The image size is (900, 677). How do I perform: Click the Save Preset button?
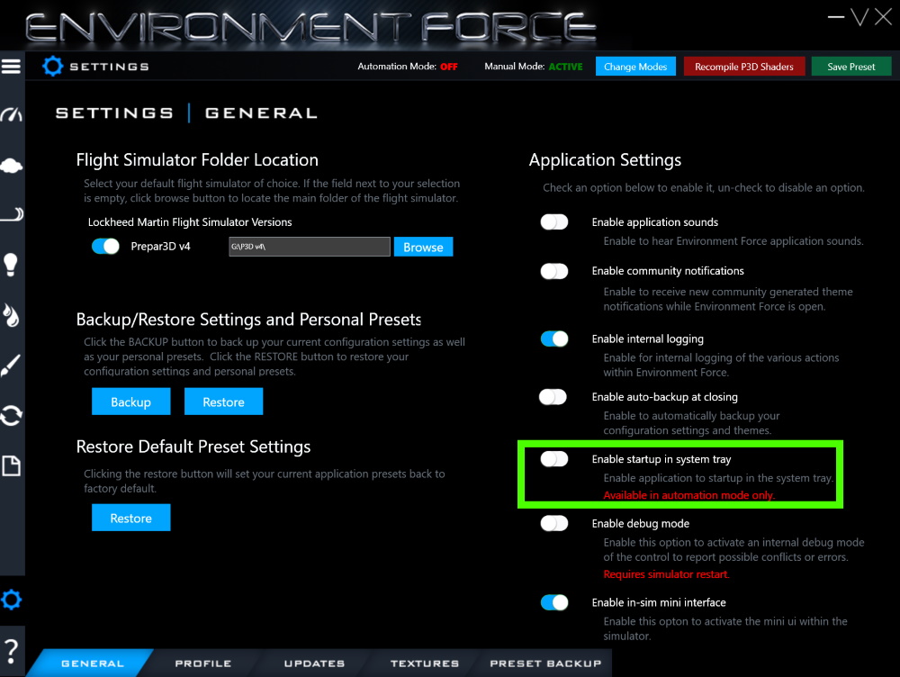click(x=851, y=67)
